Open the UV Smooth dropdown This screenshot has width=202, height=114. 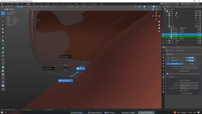tap(189, 85)
